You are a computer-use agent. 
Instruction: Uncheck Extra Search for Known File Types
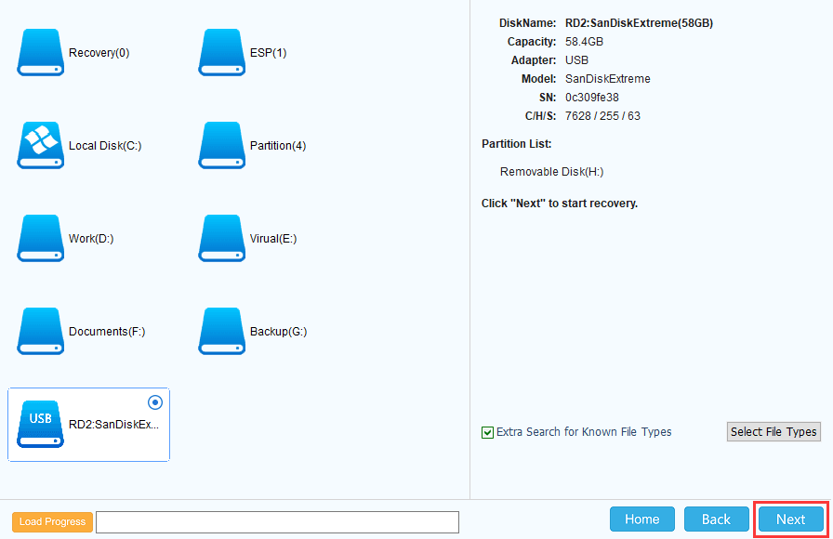488,432
